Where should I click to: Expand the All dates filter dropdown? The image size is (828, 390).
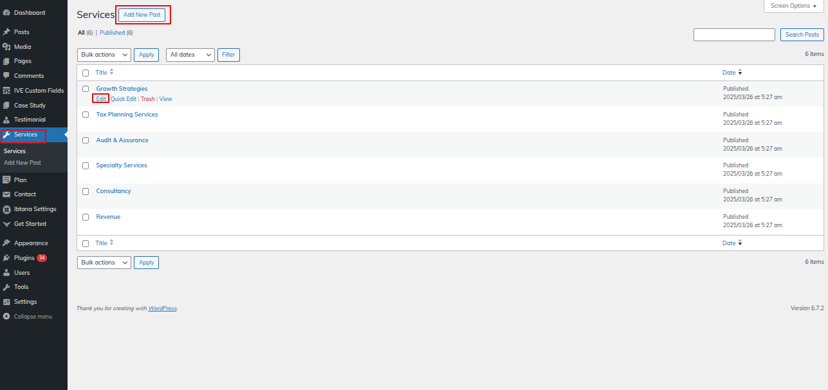[190, 55]
